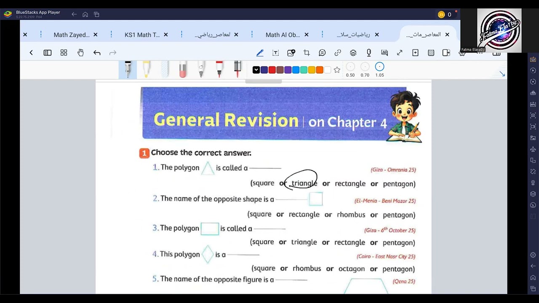Choose the yellow highlighter tool
539x303 pixels.
click(146, 69)
